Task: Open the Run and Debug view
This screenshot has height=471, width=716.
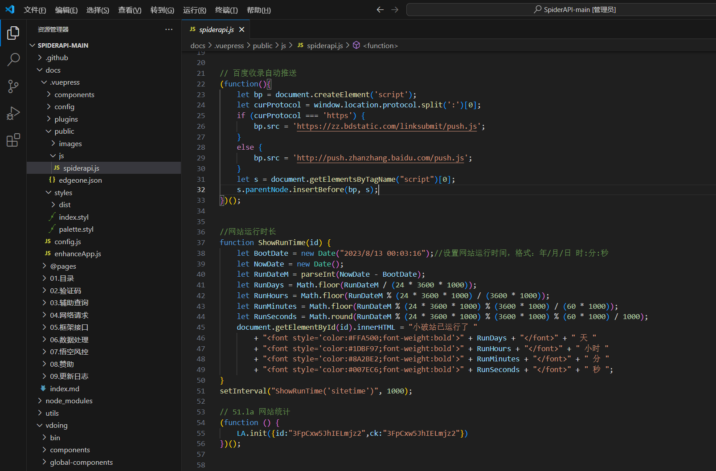Action: click(x=13, y=113)
